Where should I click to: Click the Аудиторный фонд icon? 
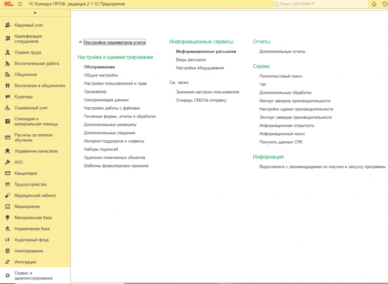tap(8, 240)
